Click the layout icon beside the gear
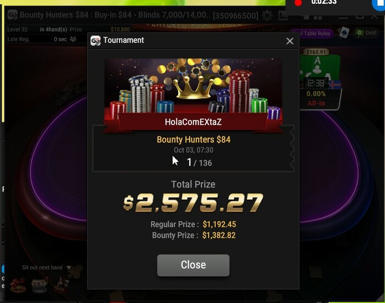Screen dimensions: 385x303 282,16
